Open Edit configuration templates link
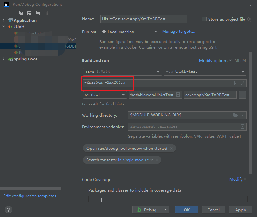 click(31, 196)
